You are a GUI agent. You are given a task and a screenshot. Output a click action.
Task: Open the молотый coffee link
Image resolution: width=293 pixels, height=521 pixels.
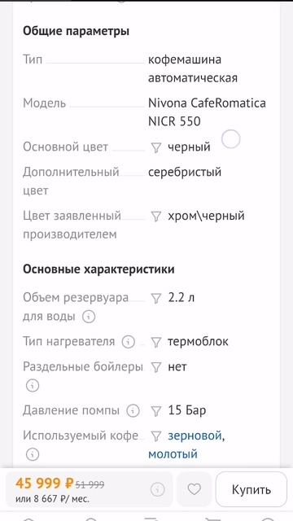pyautogui.click(x=173, y=454)
